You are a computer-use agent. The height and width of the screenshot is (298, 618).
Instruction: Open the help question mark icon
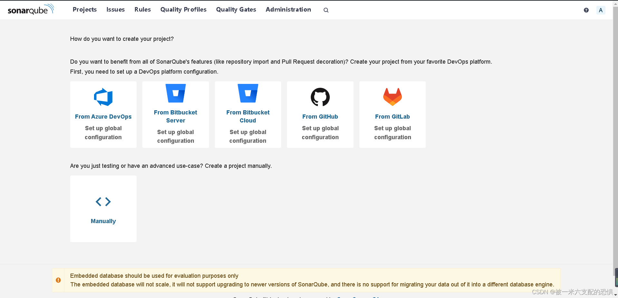click(x=586, y=10)
